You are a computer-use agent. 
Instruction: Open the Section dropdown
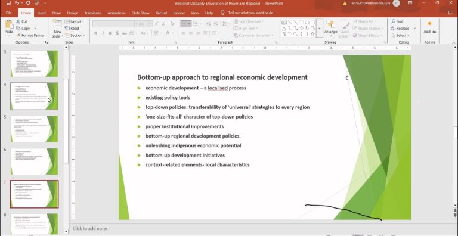75,35
